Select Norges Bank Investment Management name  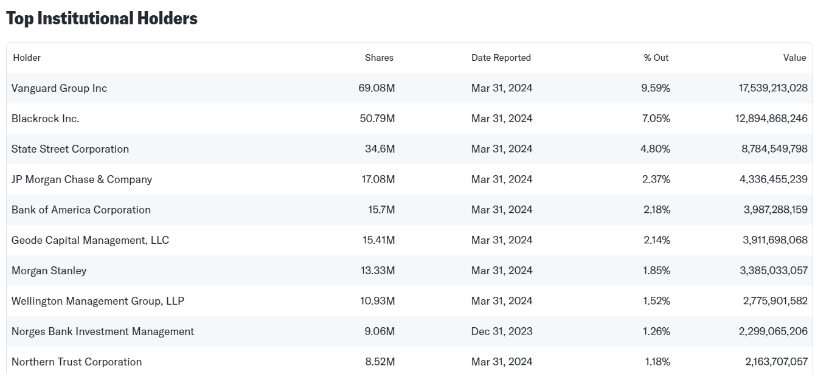tap(103, 331)
